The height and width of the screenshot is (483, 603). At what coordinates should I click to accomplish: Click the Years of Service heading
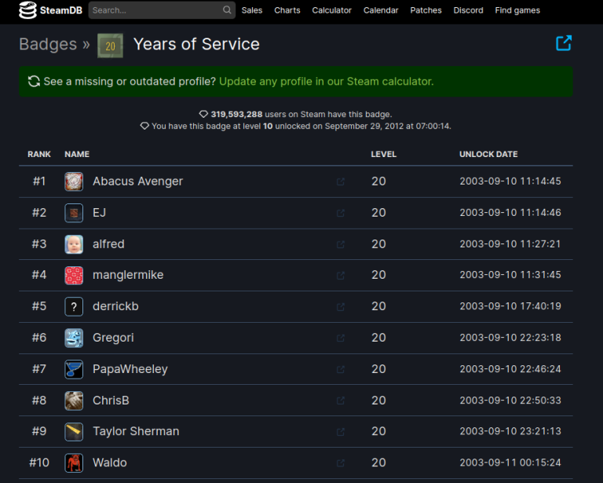[196, 44]
